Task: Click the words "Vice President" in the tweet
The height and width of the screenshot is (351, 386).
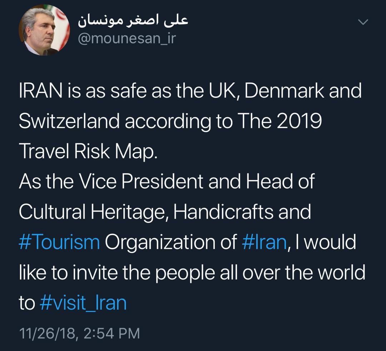Action: pyautogui.click(x=141, y=181)
